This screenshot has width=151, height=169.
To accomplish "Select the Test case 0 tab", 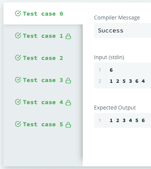I will (43, 14).
